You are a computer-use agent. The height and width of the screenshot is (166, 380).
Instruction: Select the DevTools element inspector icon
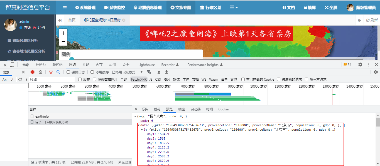tap(4, 65)
